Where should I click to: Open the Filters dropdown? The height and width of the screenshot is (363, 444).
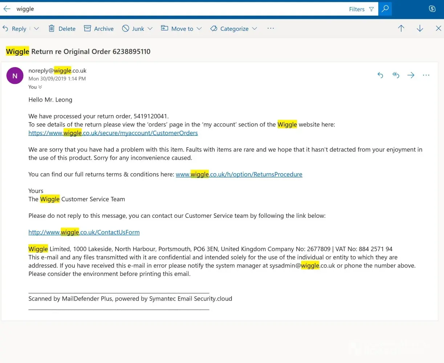point(361,9)
